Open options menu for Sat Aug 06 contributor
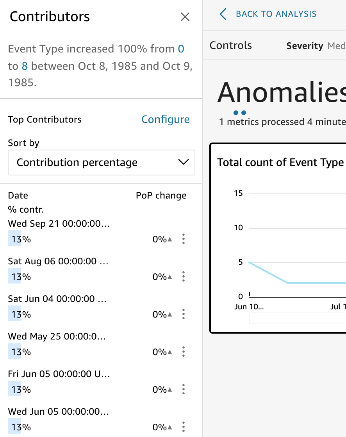346x437 pixels. [184, 276]
